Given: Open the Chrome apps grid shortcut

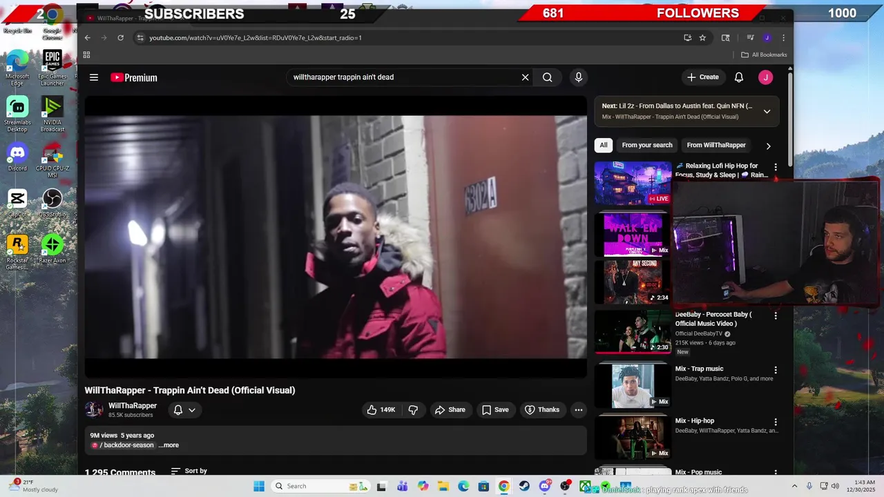Looking at the screenshot, I should pyautogui.click(x=86, y=55).
